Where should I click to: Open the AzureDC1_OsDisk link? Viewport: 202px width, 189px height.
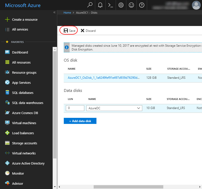pyautogui.click(x=104, y=78)
